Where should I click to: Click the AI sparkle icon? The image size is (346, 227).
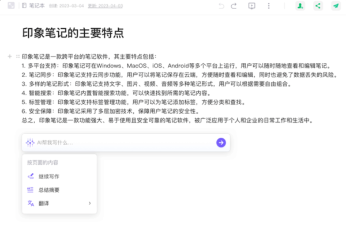(30, 142)
